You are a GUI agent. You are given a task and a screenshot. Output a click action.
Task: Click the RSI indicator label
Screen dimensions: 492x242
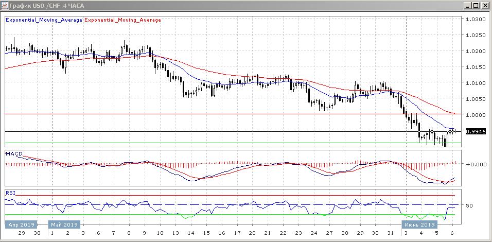10,193
